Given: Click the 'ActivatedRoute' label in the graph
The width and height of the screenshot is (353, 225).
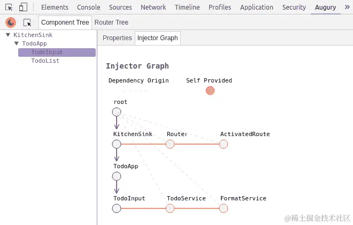Looking at the screenshot, I should [x=245, y=134].
